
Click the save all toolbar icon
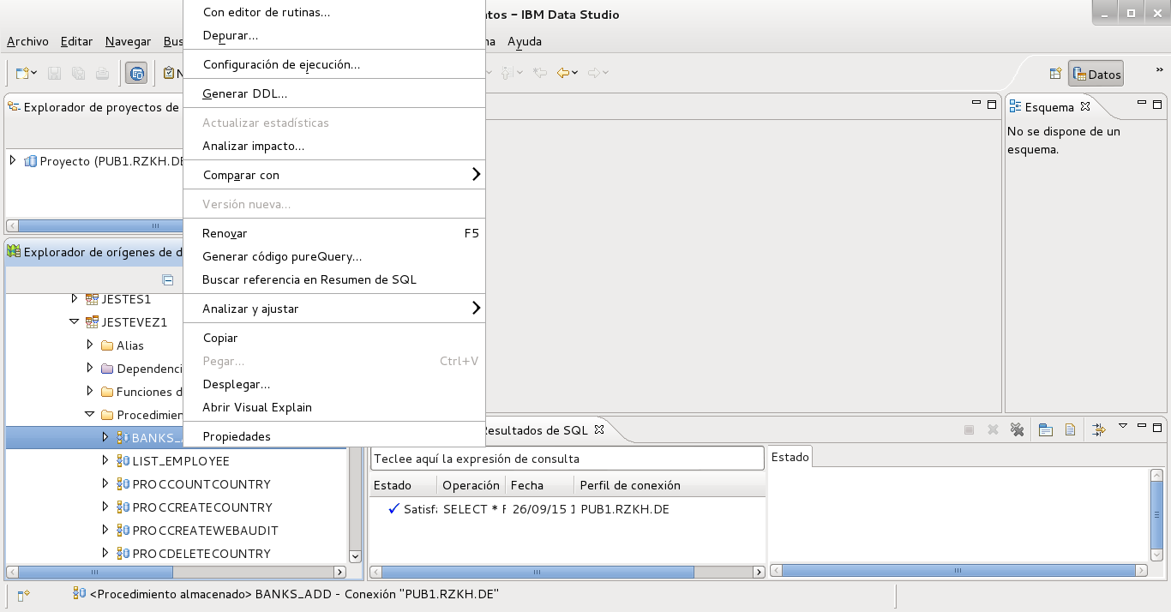(79, 74)
